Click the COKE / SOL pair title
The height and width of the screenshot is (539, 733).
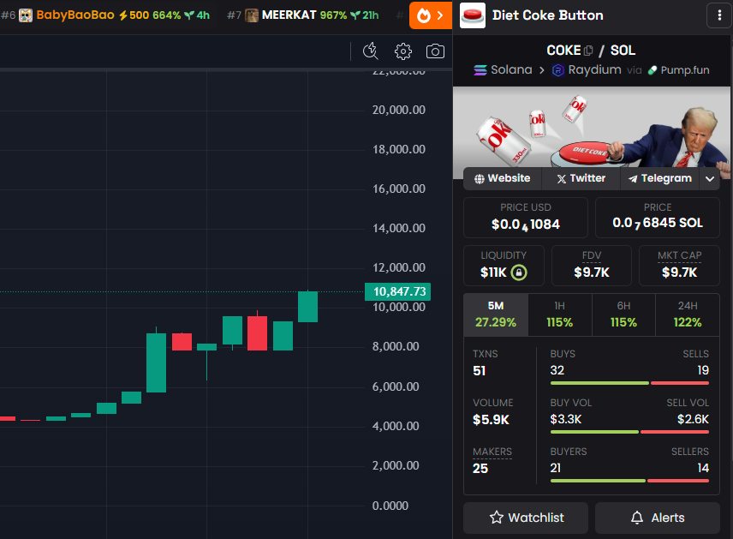click(x=591, y=50)
